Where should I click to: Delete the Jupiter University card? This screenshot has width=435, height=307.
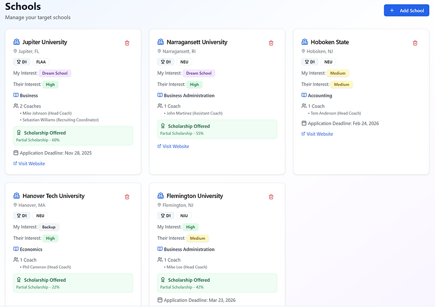(127, 43)
